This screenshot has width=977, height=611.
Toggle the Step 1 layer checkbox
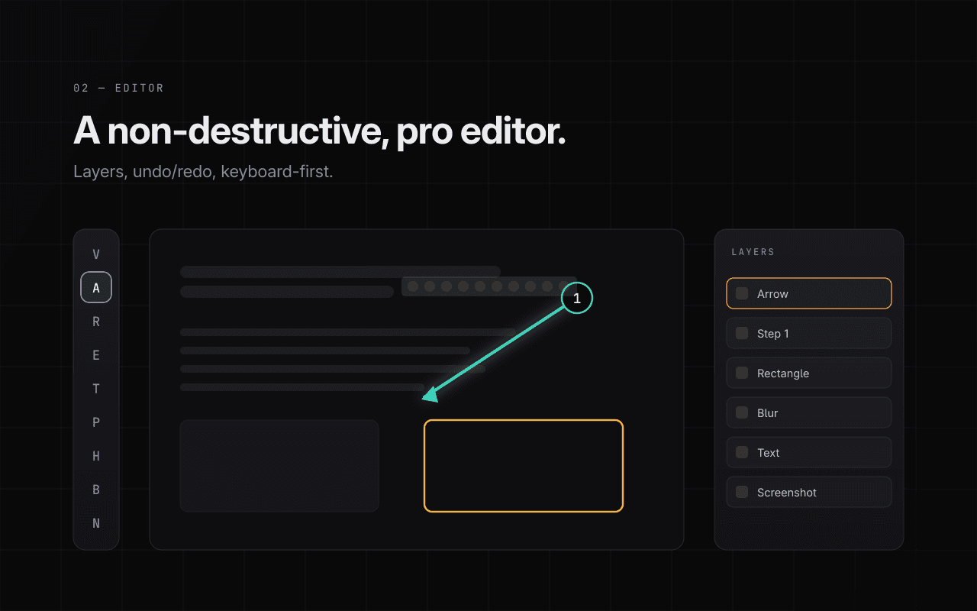point(742,333)
